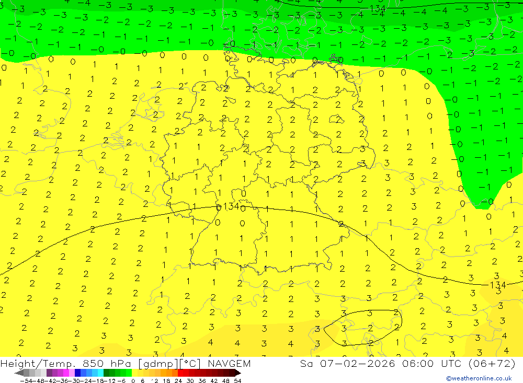Click the NAVGEM model name label
Viewport: 523px width, 383px height.
coord(229,363)
